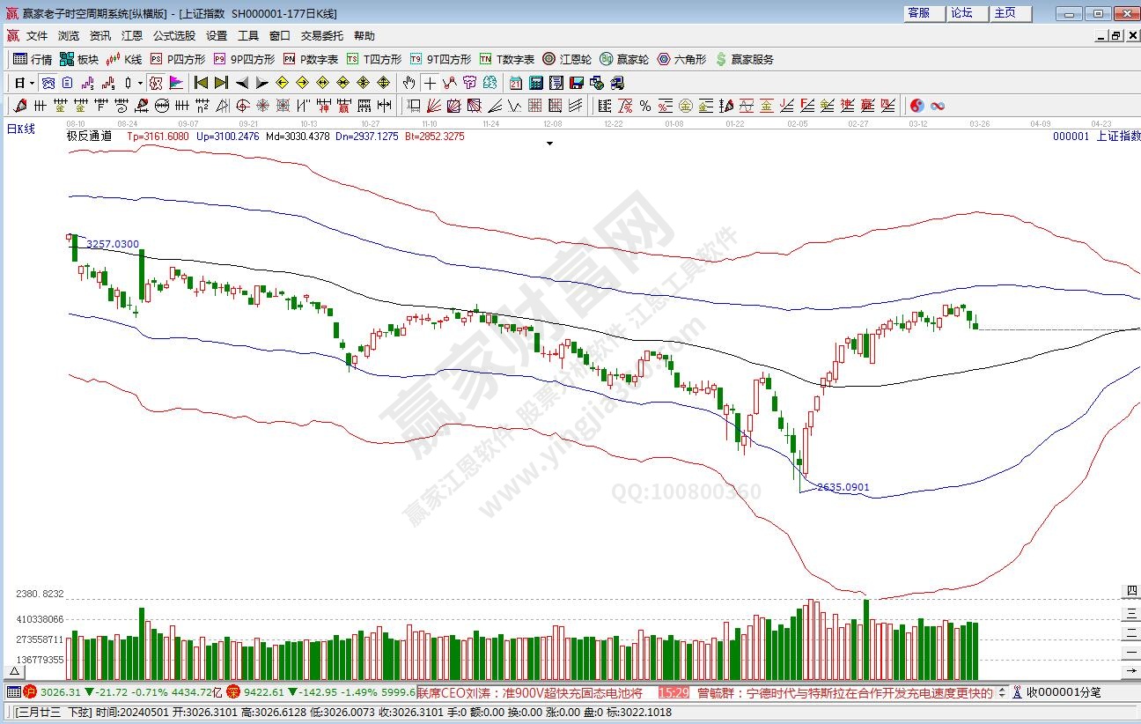Click the blue infinity symbol icon
The width and height of the screenshot is (1141, 724).
pyautogui.click(x=938, y=106)
